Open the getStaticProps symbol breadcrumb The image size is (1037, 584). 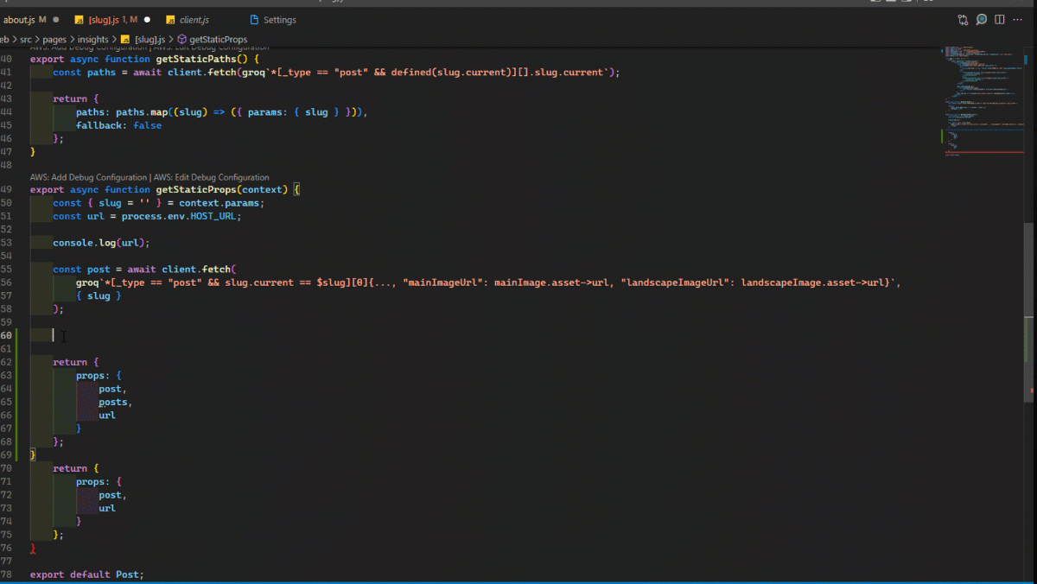pos(218,39)
